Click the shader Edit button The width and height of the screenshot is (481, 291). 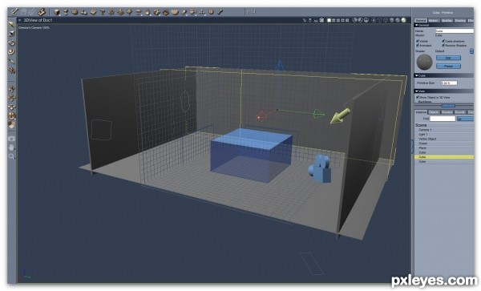(x=448, y=58)
